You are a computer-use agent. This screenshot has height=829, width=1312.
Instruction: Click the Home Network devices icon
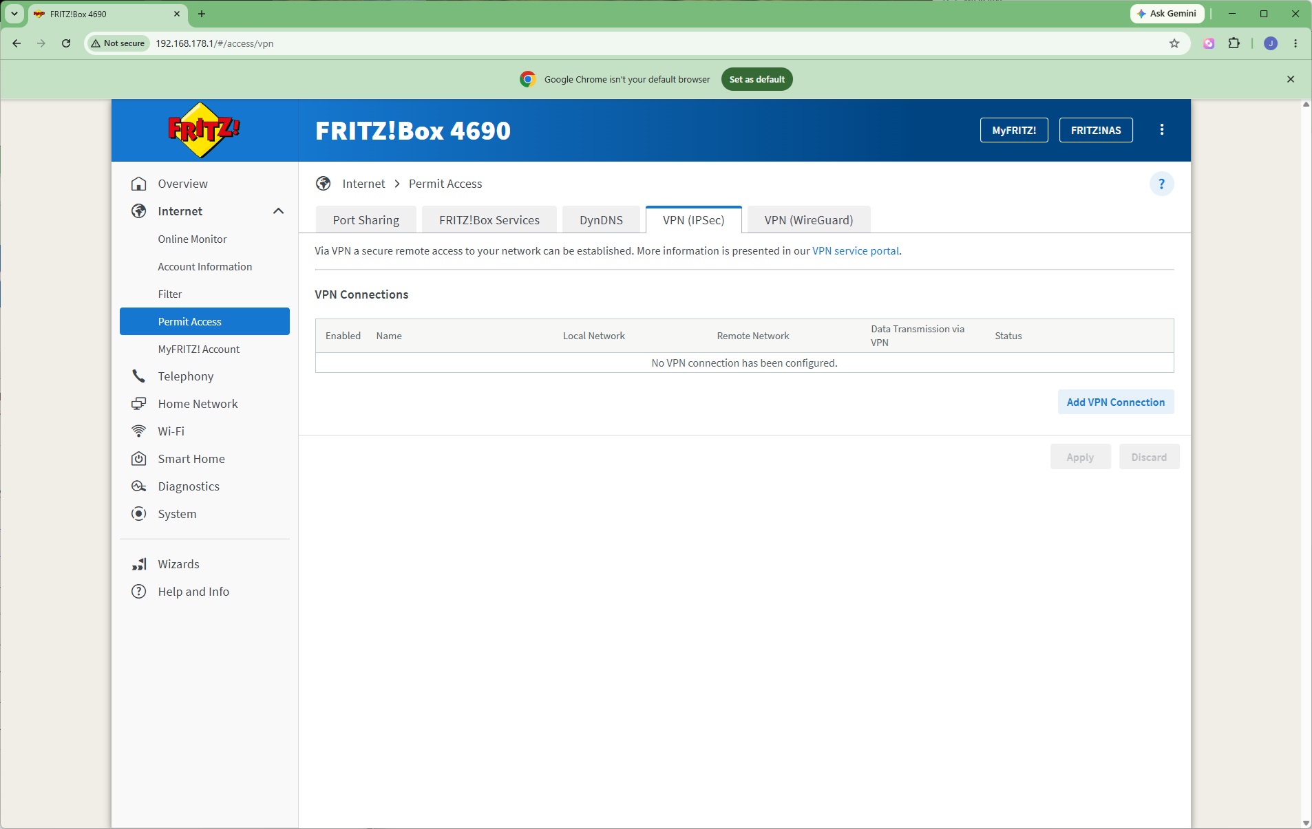click(139, 404)
